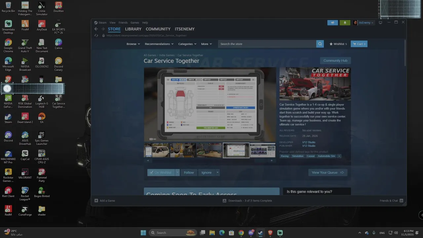
Task: Go back with Steam's back arrow
Action: click(x=96, y=29)
